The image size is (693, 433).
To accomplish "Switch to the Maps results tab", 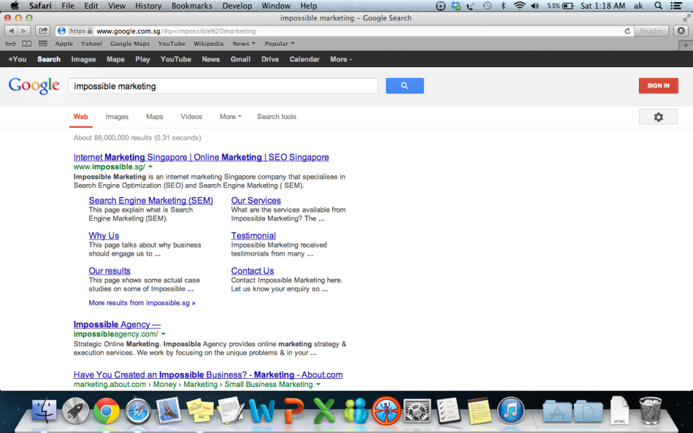I will pos(155,116).
